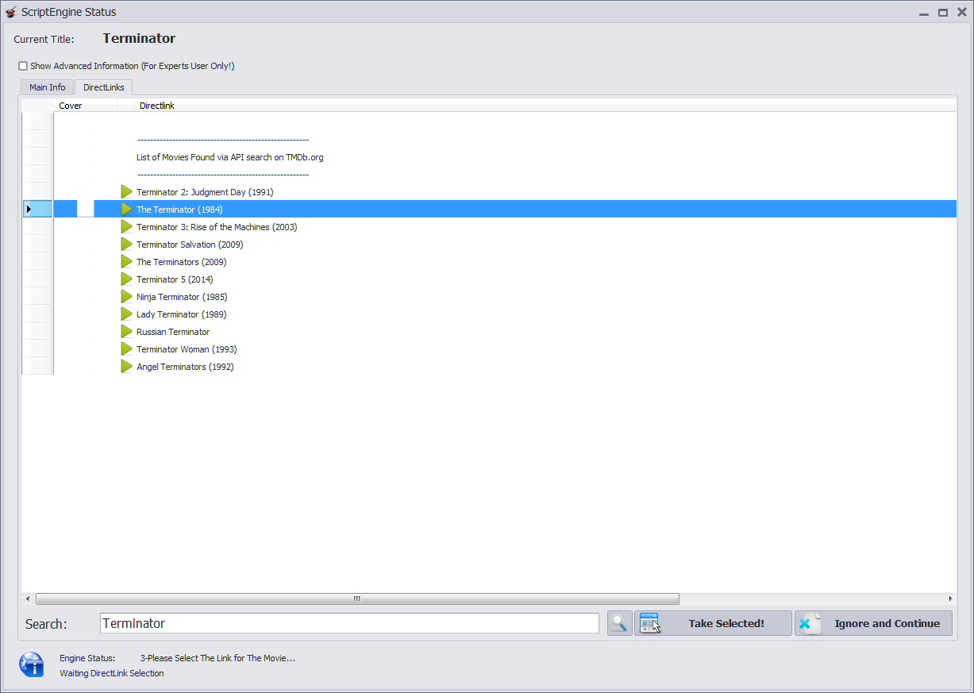The image size is (974, 693).
Task: Click the Waiting DirectLink Selection status text
Action: 112,673
